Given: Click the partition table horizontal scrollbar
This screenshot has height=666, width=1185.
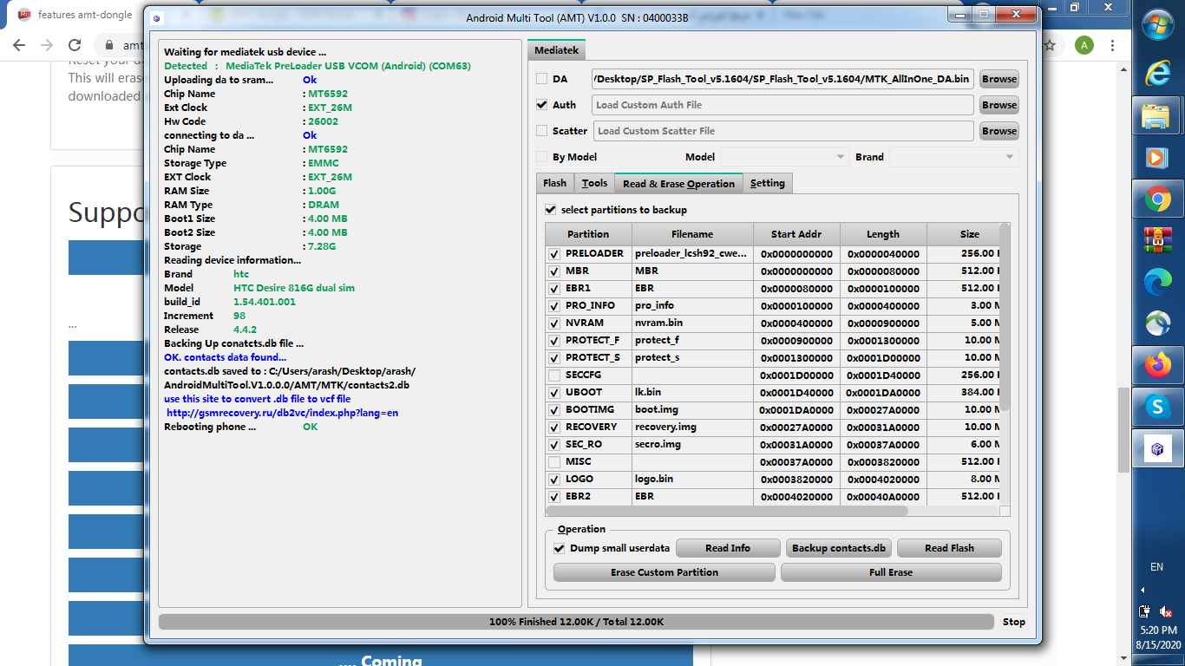Looking at the screenshot, I should (x=727, y=511).
